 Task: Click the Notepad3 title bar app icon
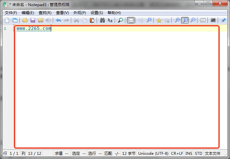pyautogui.click(x=5, y=5)
